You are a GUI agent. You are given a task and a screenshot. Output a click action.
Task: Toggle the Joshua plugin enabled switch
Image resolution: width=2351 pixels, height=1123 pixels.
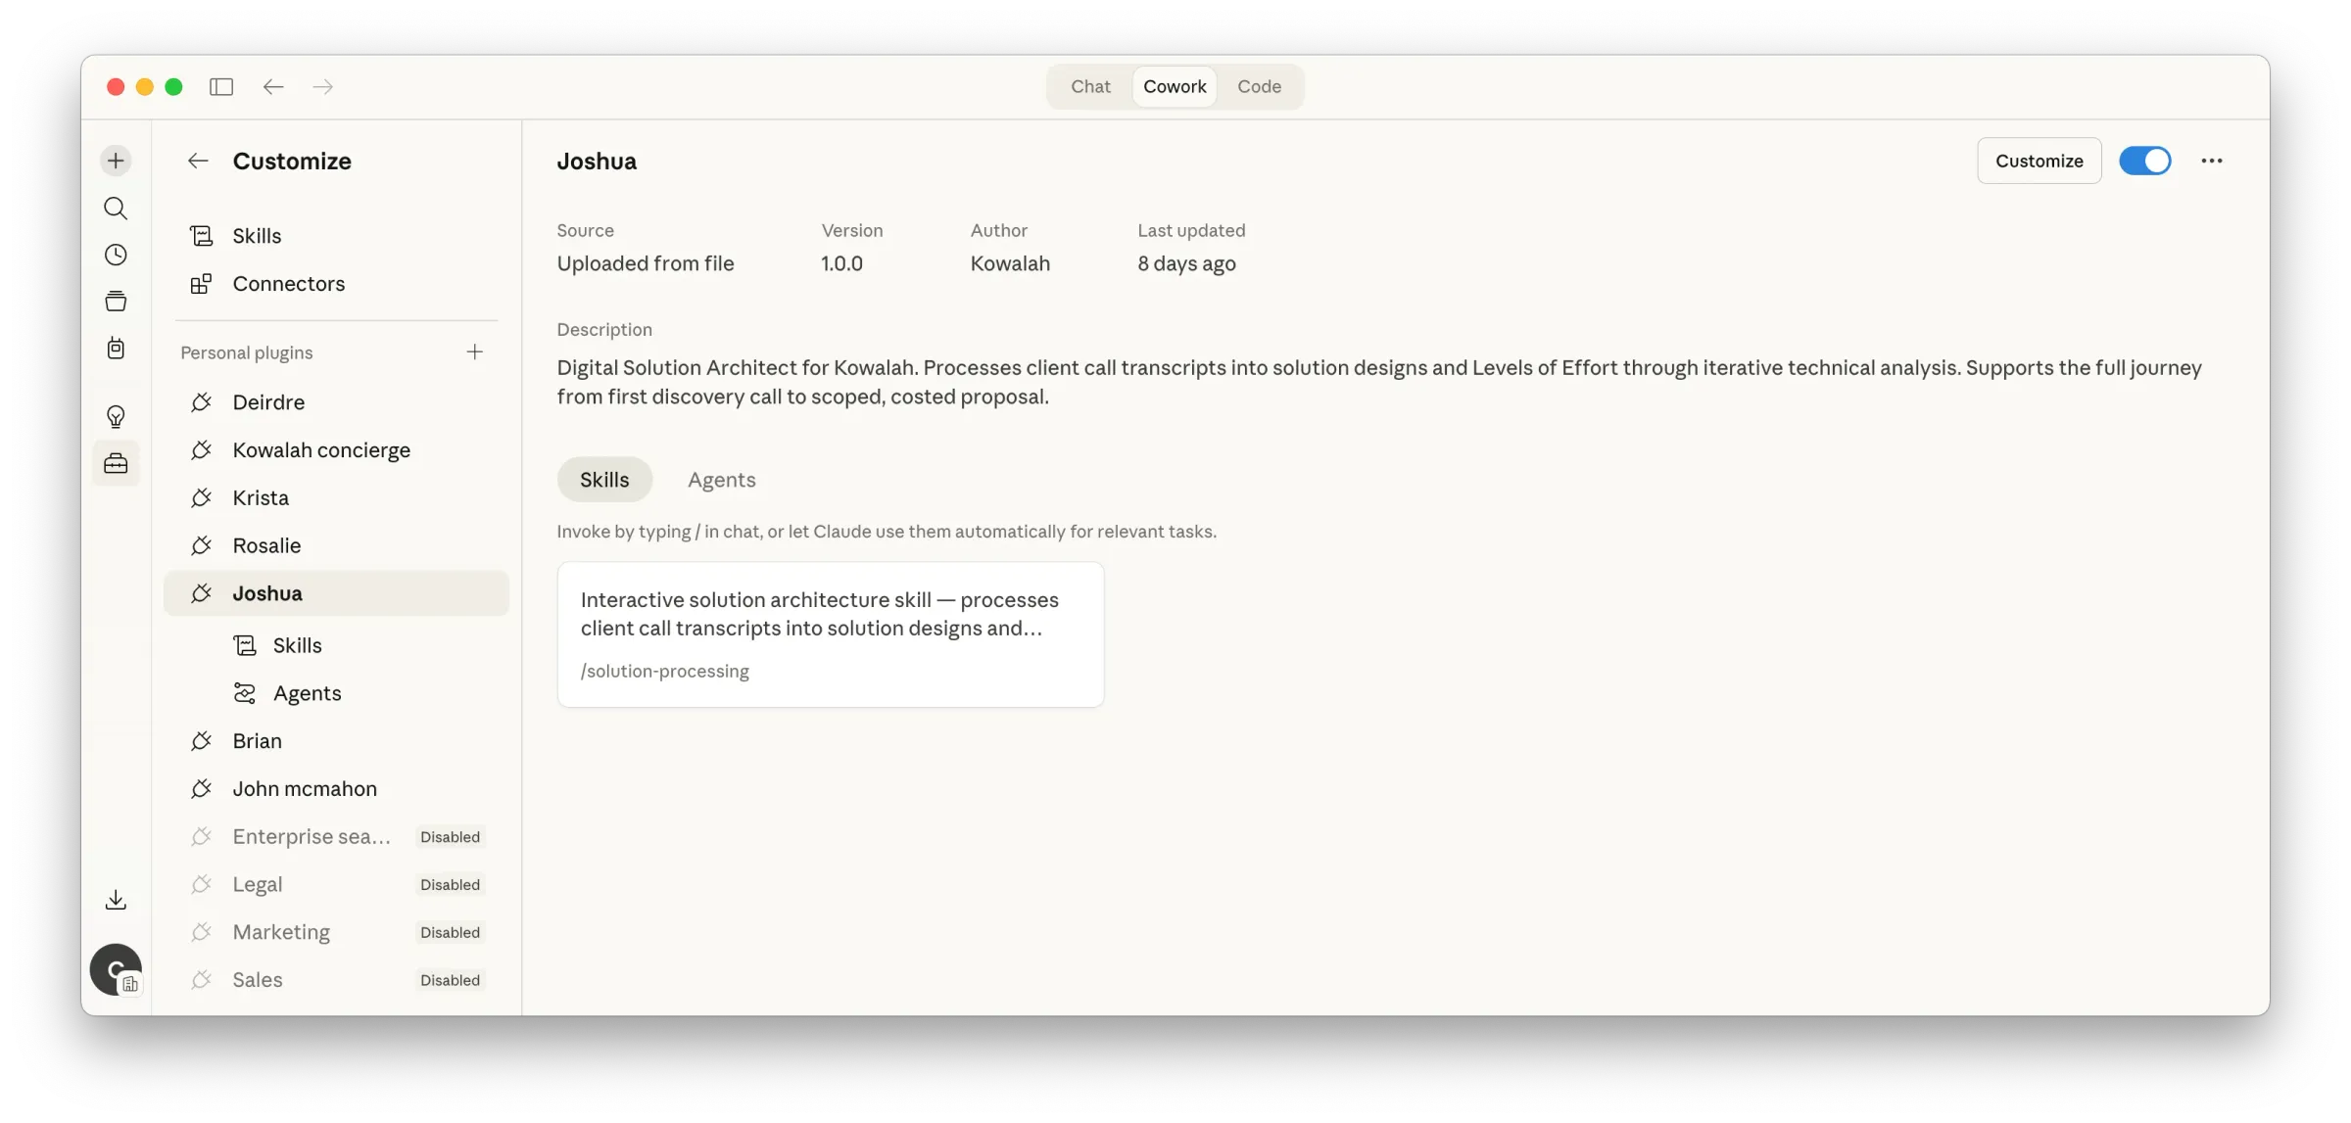point(2145,160)
